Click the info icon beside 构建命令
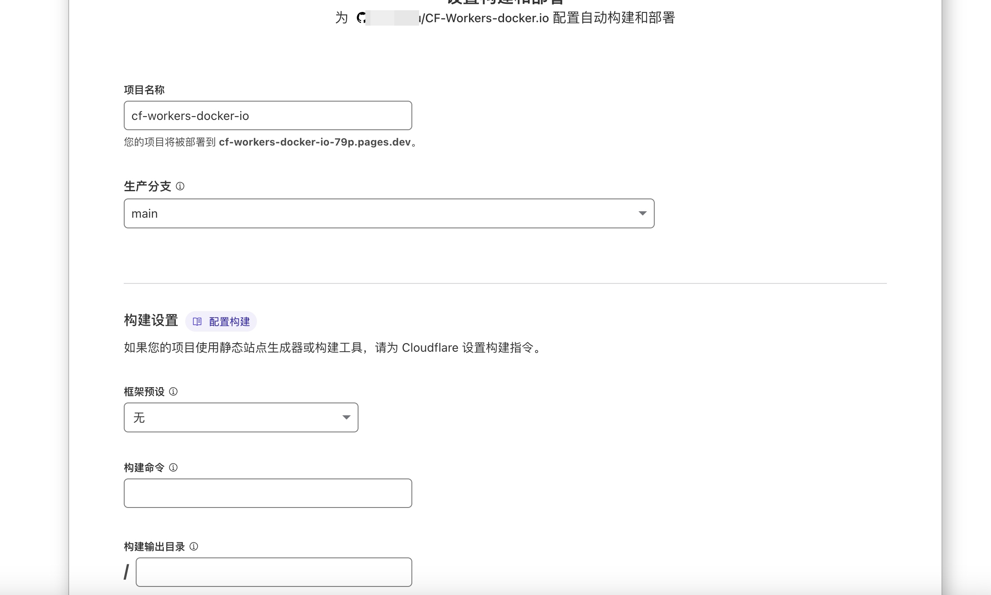Screen dimensions: 991x595 point(173,467)
